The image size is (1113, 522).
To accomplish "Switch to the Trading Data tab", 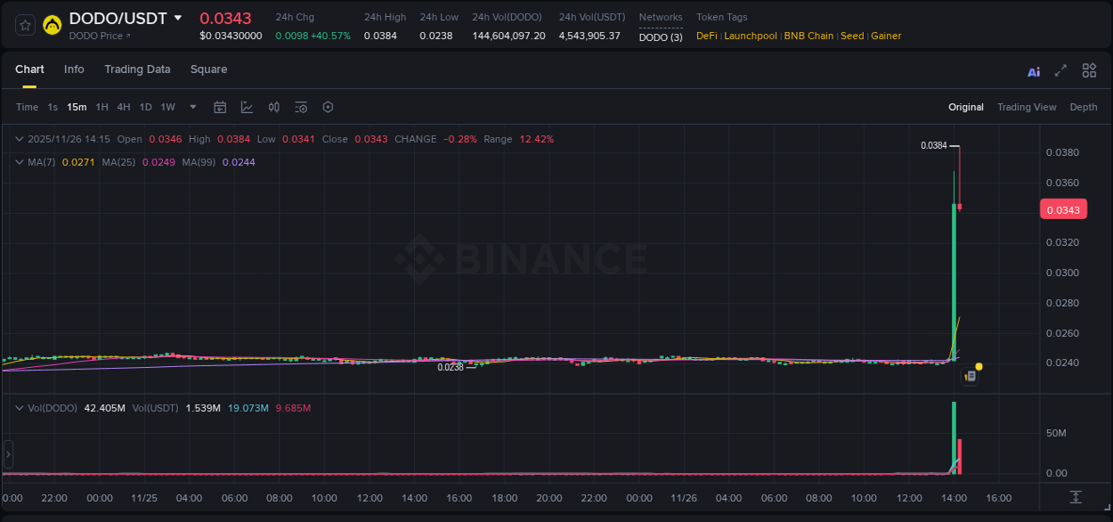I will pos(137,69).
